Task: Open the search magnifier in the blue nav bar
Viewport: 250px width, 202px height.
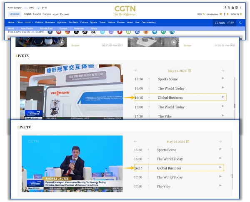Action: point(240,23)
